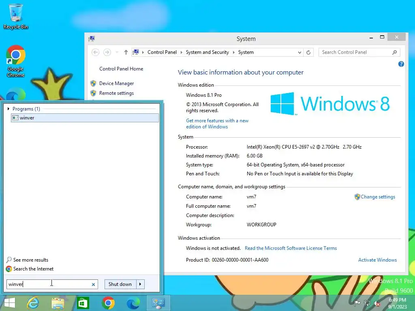
Task: Open the blue Help question mark icon
Action: pyautogui.click(x=401, y=64)
